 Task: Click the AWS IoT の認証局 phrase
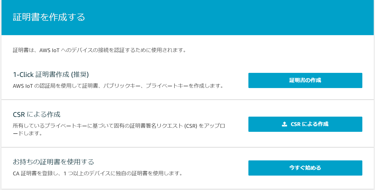[x=32, y=86]
